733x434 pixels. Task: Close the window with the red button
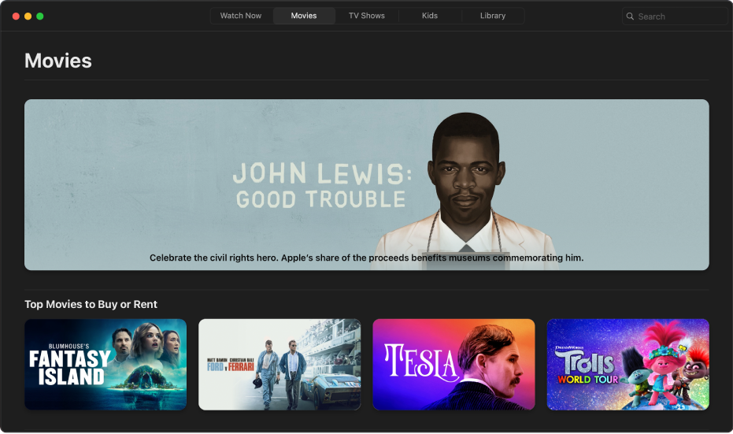tap(16, 17)
